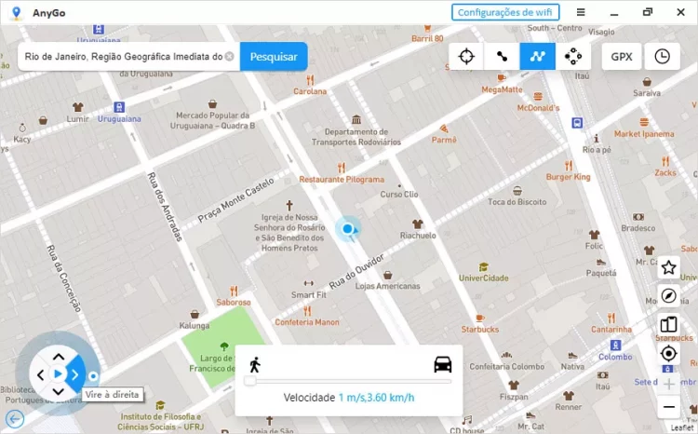The width and height of the screenshot is (698, 434).
Task: Open favorites with the star icon
Action: [x=668, y=268]
